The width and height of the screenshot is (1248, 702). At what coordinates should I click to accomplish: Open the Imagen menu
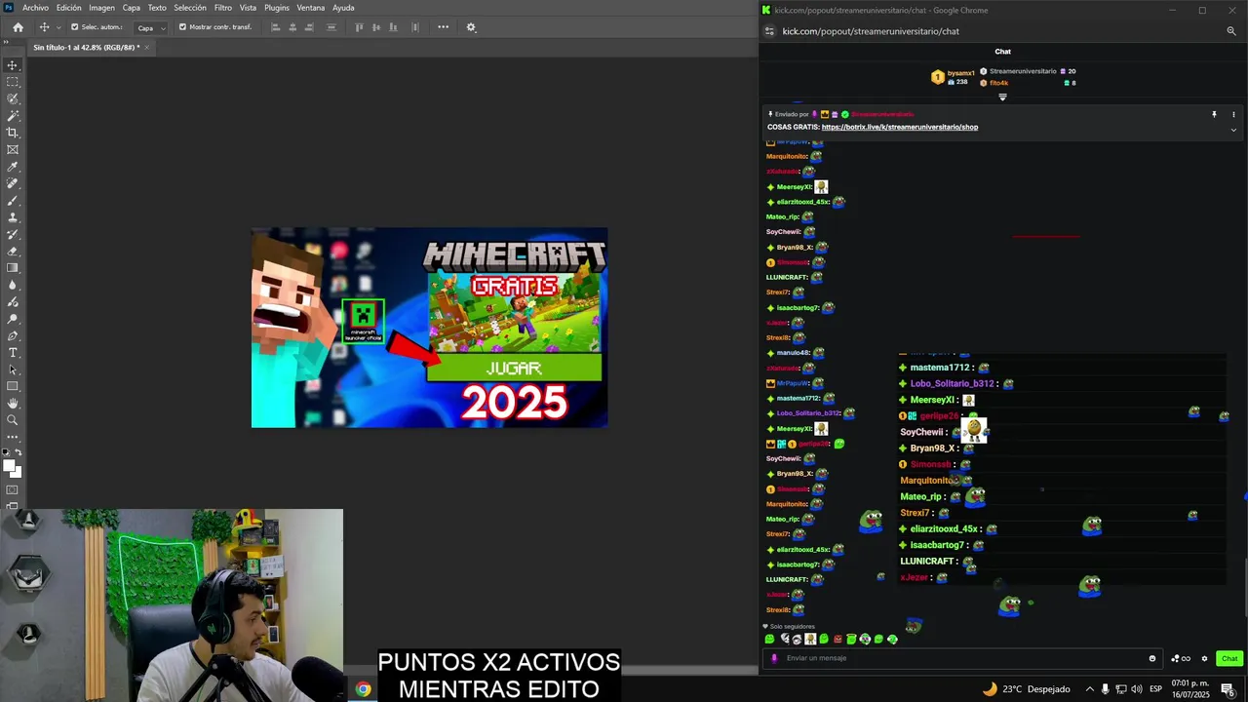click(x=102, y=8)
